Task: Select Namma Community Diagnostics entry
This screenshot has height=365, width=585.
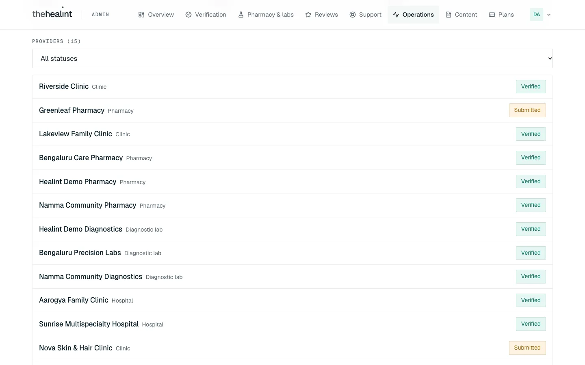Action: pos(292,277)
